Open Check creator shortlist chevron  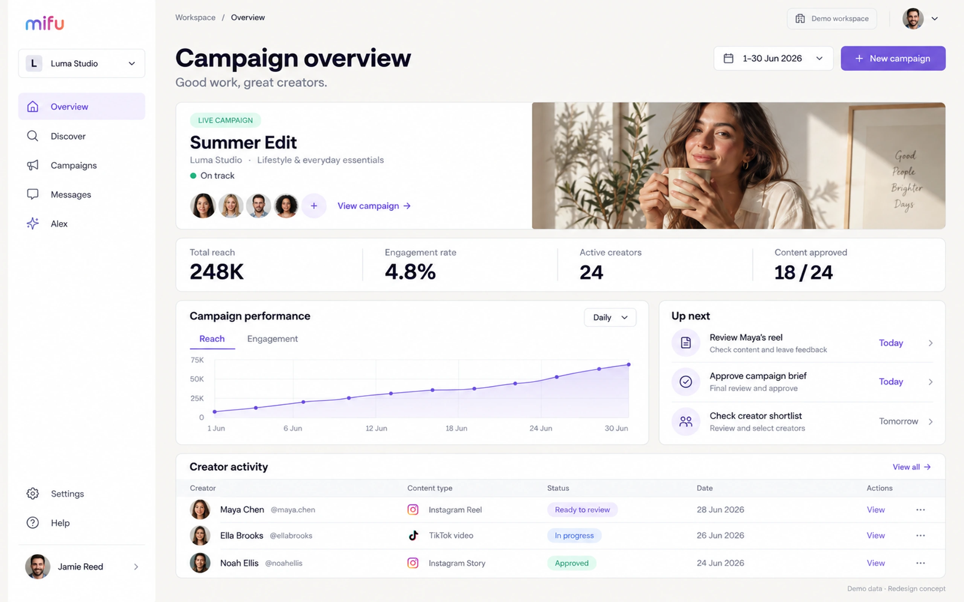930,421
